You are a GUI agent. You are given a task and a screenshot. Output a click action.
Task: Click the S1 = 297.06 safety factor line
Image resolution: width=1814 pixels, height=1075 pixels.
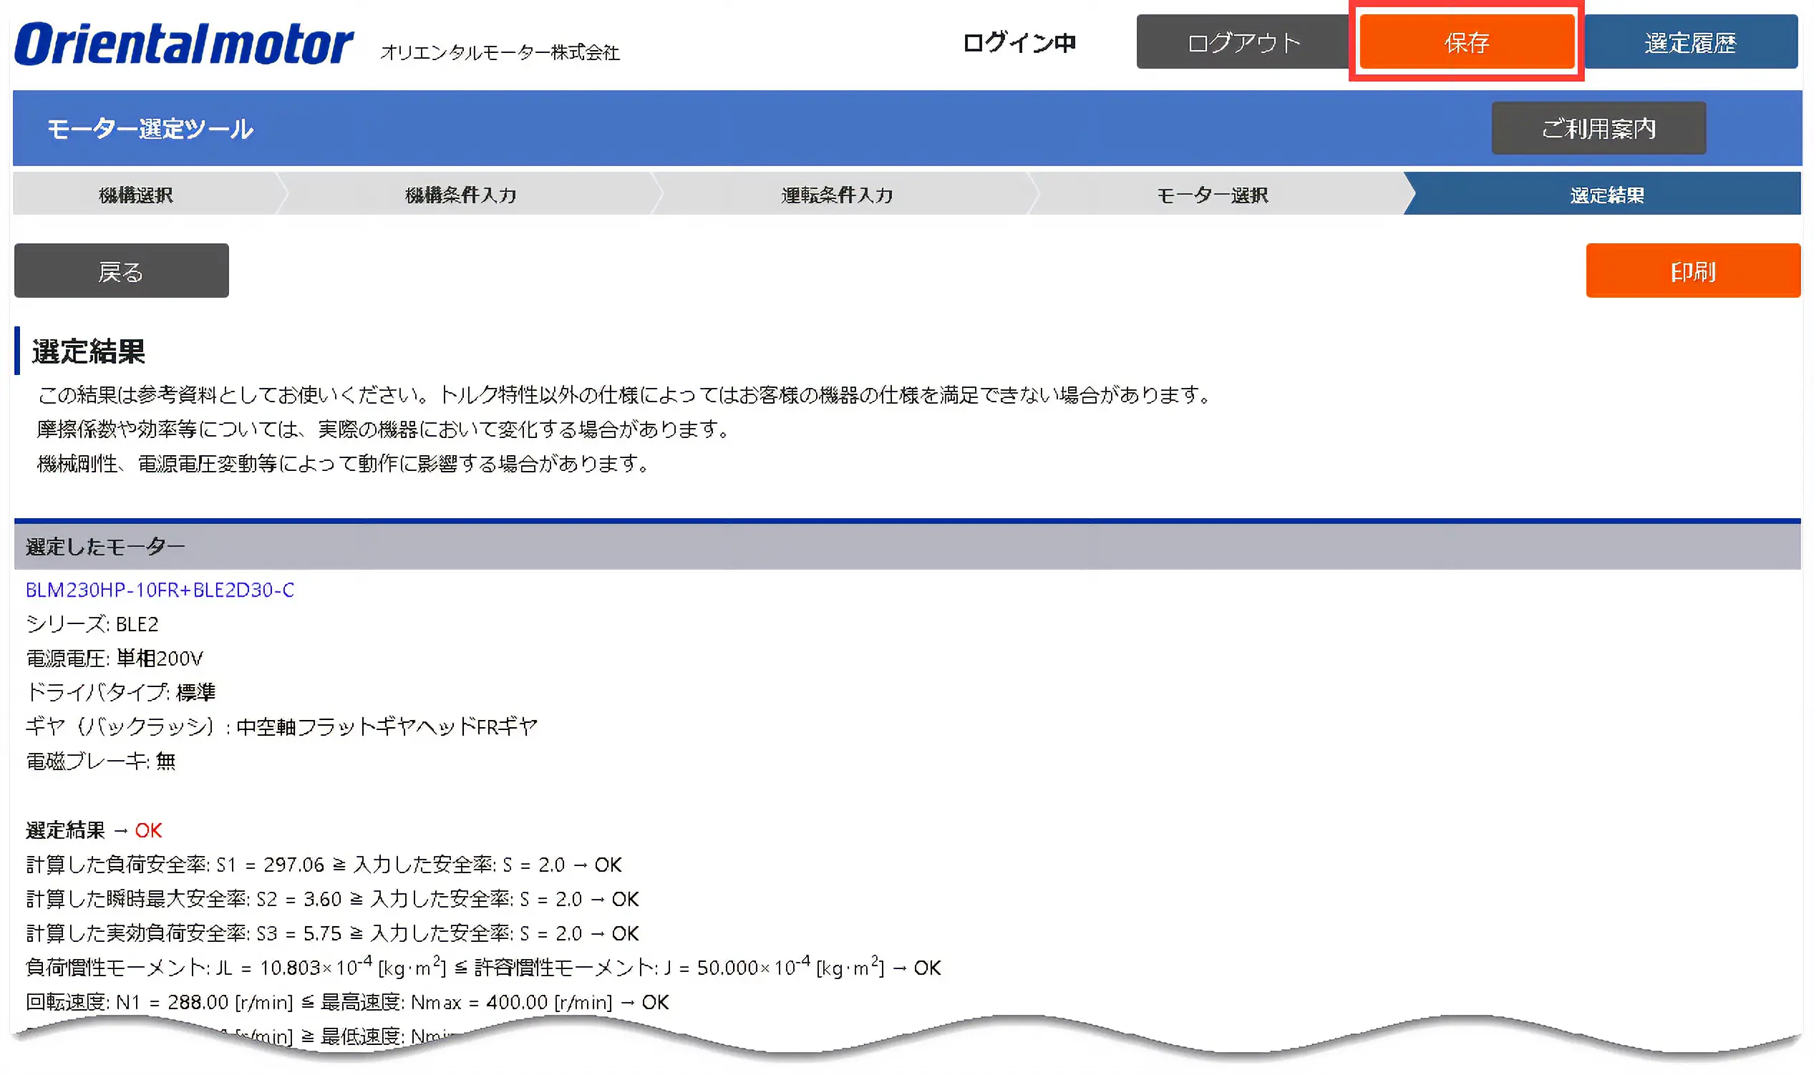(324, 865)
